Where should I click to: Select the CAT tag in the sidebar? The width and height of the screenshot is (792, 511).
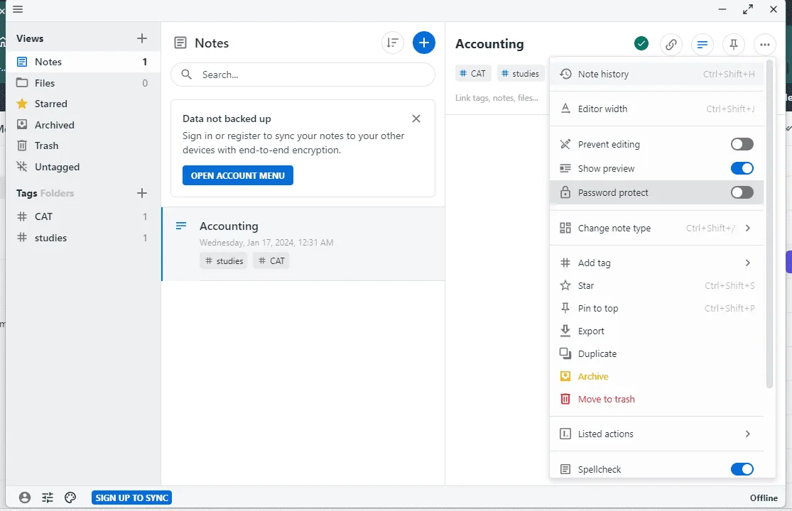tap(83, 217)
